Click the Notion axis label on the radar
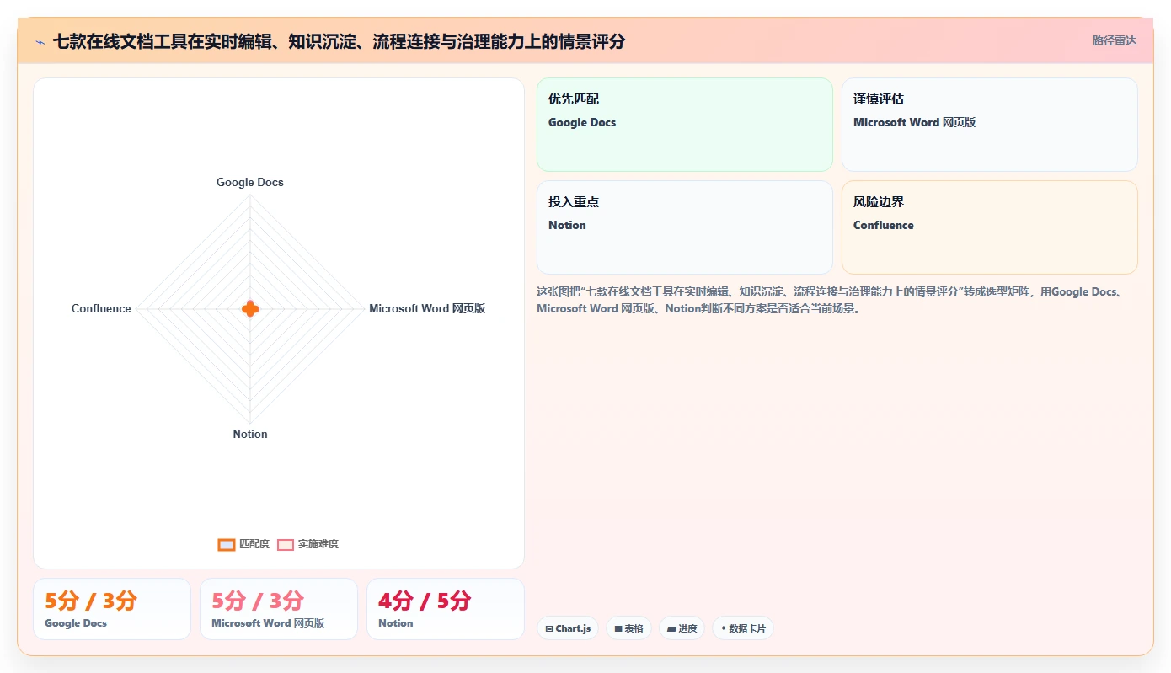1171x673 pixels. (x=250, y=434)
